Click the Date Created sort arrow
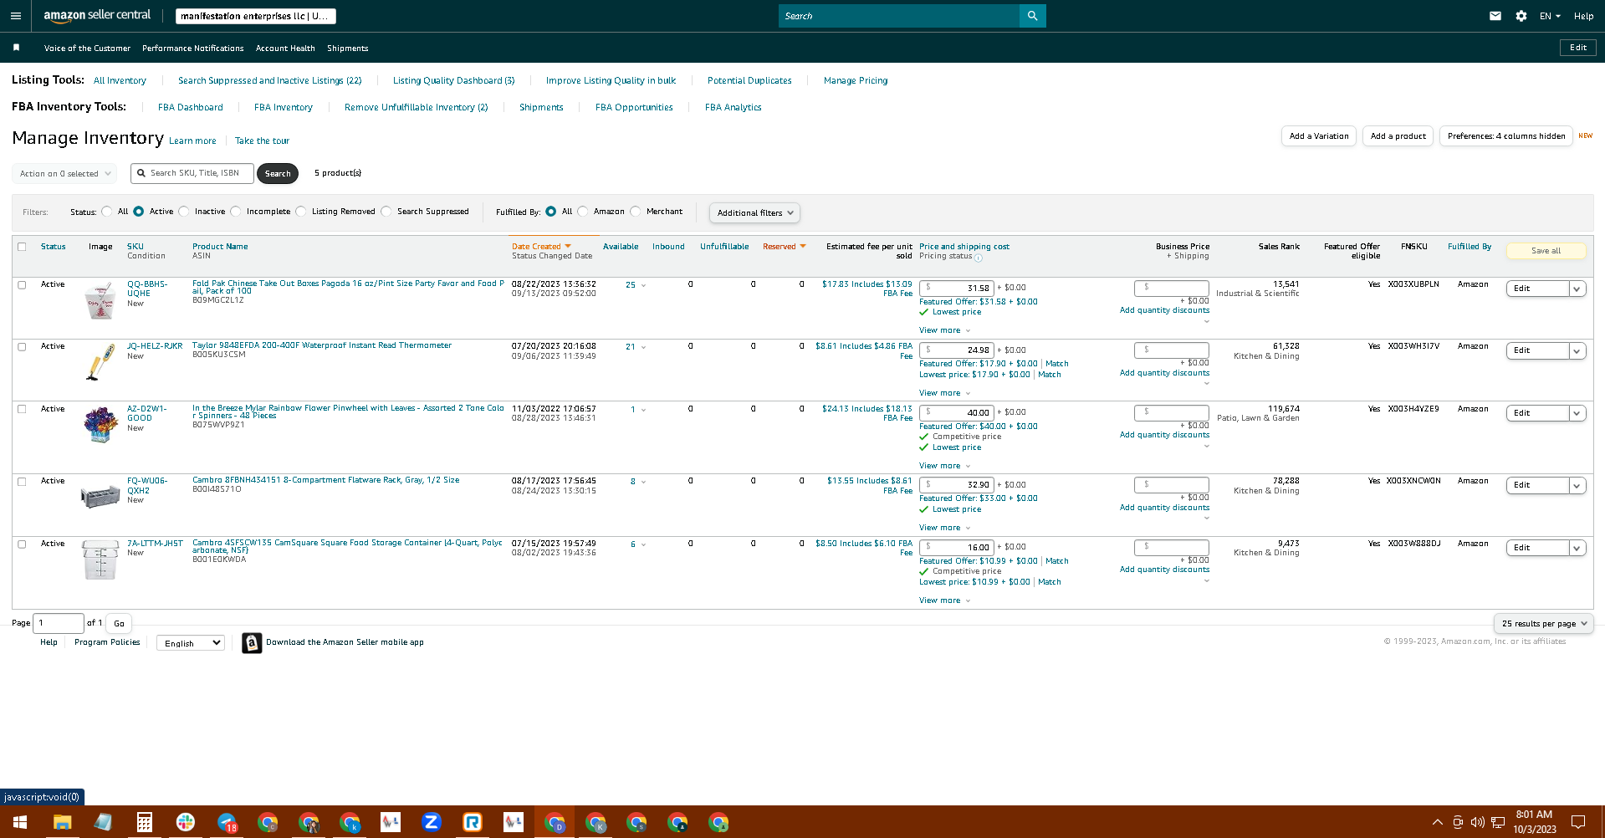 tap(568, 246)
